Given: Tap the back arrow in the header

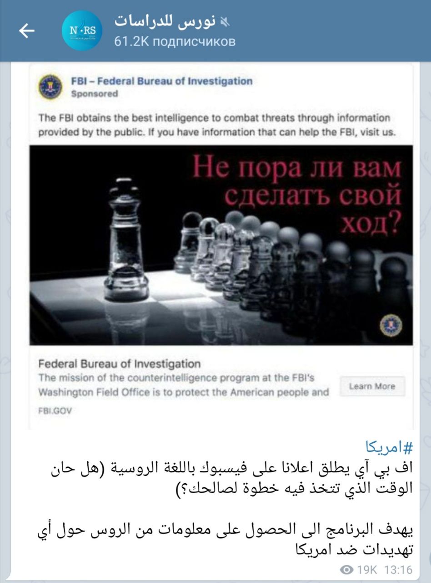Looking at the screenshot, I should (26, 31).
